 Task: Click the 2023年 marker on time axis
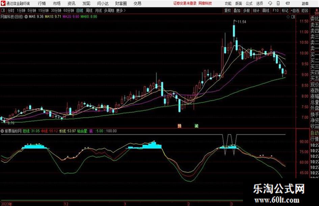point(6,204)
